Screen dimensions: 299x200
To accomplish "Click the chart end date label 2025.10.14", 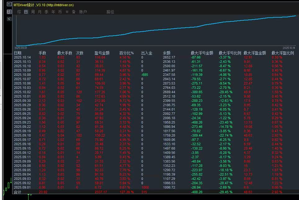I will 289,48.
